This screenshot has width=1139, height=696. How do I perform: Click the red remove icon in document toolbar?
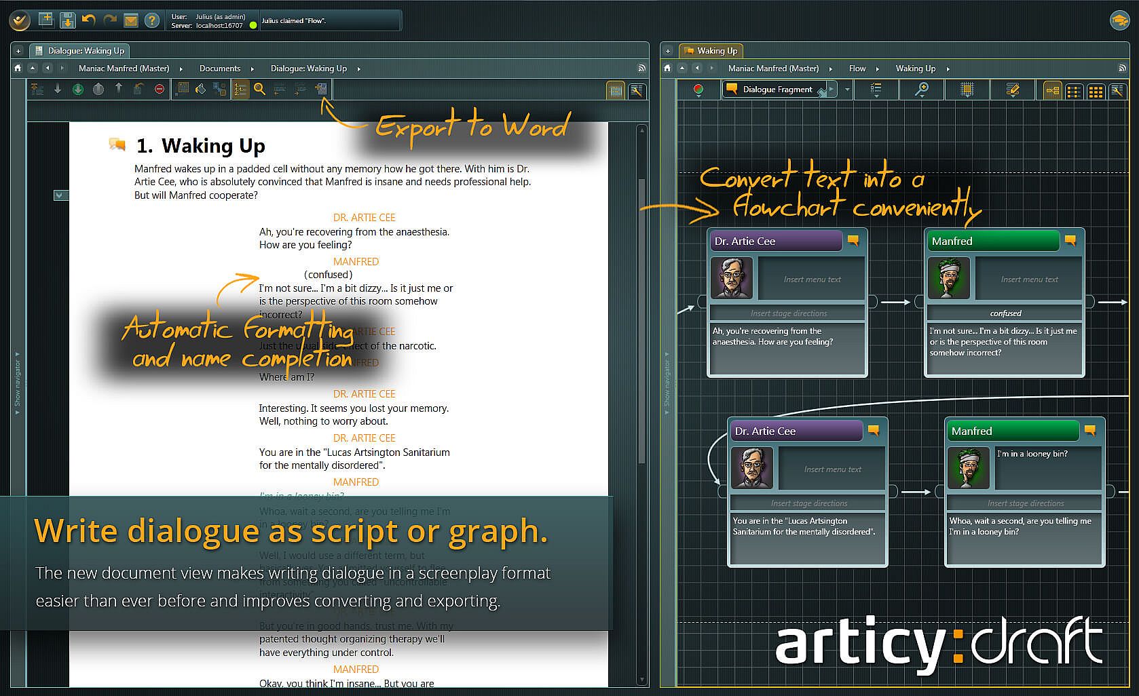(160, 89)
